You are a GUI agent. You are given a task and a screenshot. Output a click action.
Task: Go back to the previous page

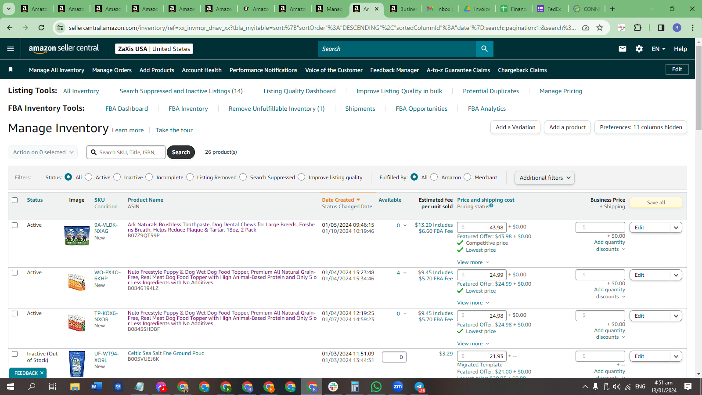pos(10,28)
